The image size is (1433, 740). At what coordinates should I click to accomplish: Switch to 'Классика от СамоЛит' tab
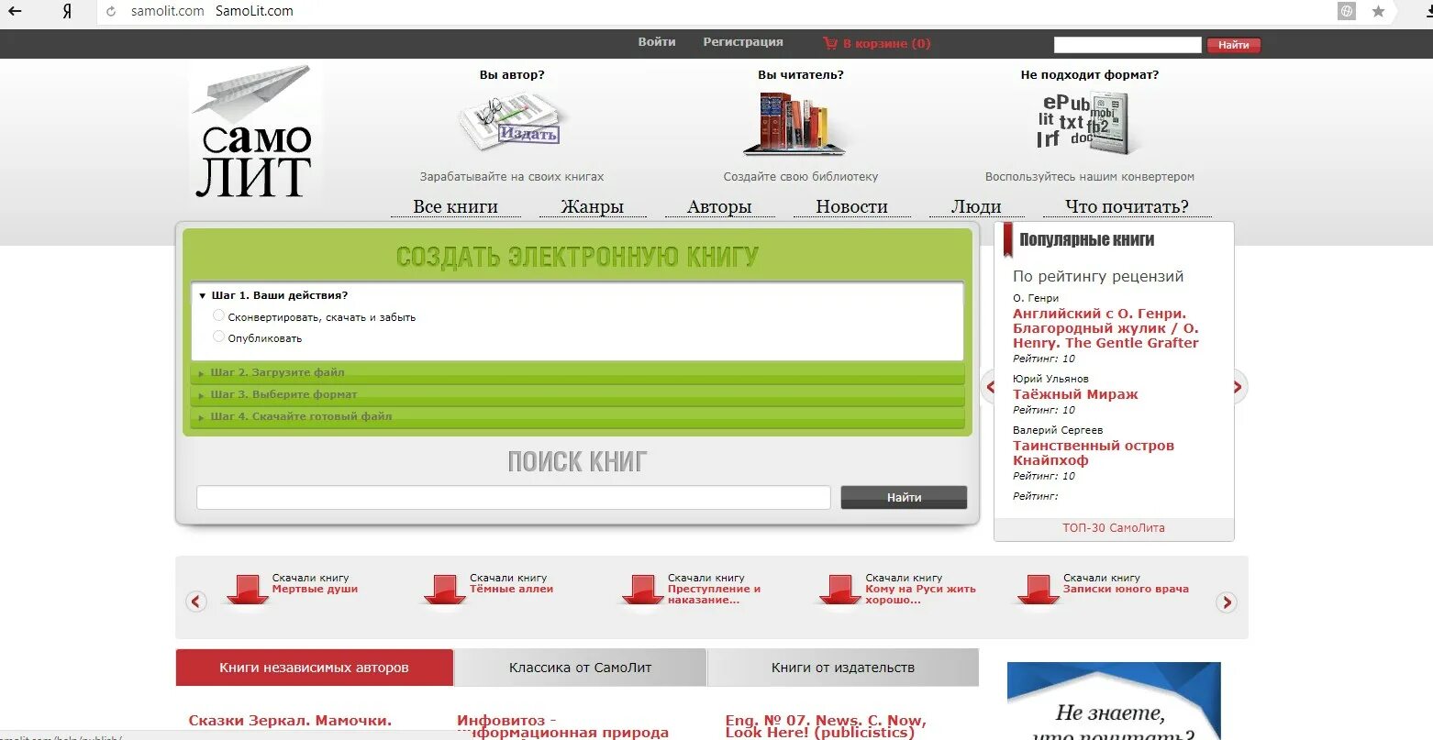click(x=581, y=668)
